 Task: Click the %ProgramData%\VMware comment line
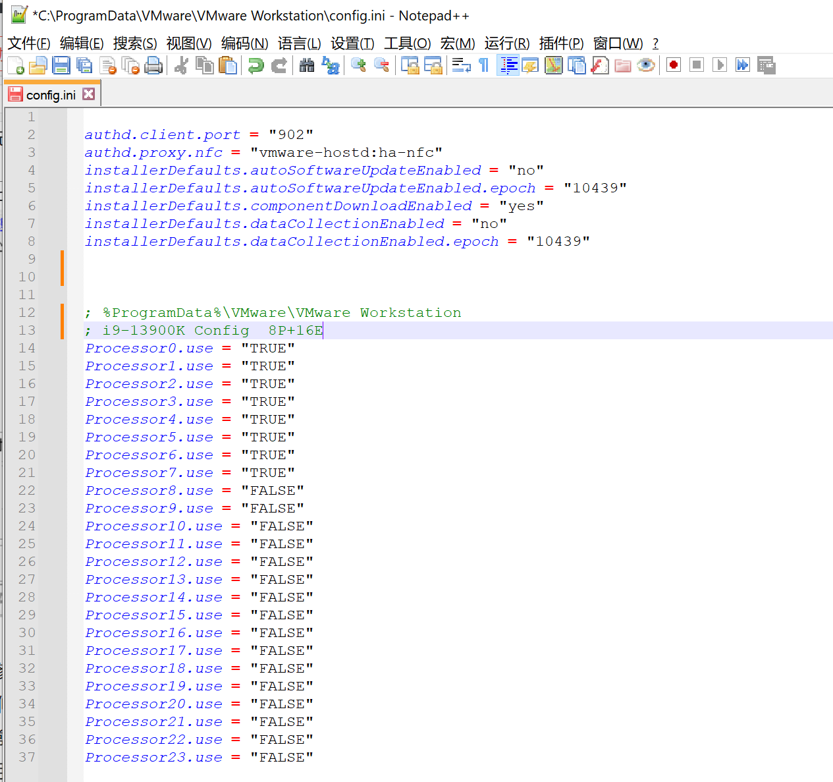[273, 312]
